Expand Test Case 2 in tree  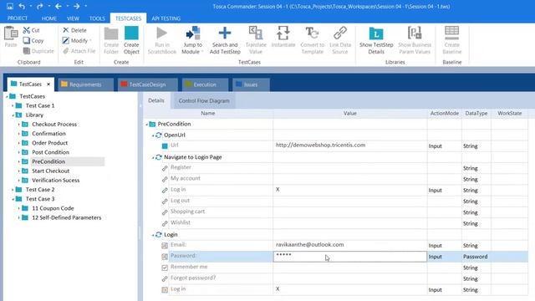tap(13, 190)
